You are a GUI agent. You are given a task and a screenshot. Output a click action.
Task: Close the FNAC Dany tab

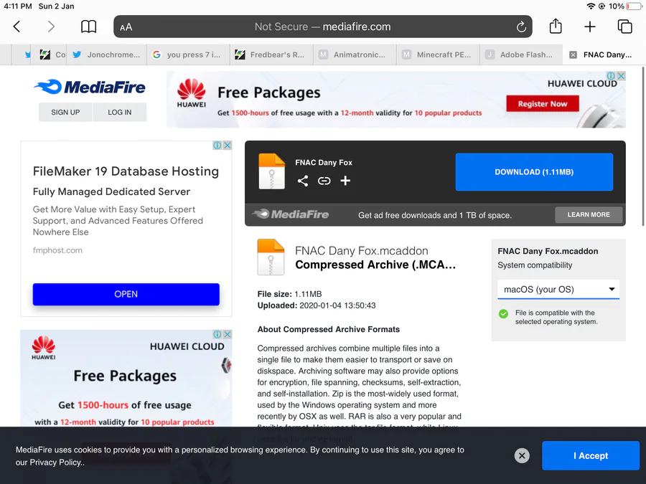(573, 54)
